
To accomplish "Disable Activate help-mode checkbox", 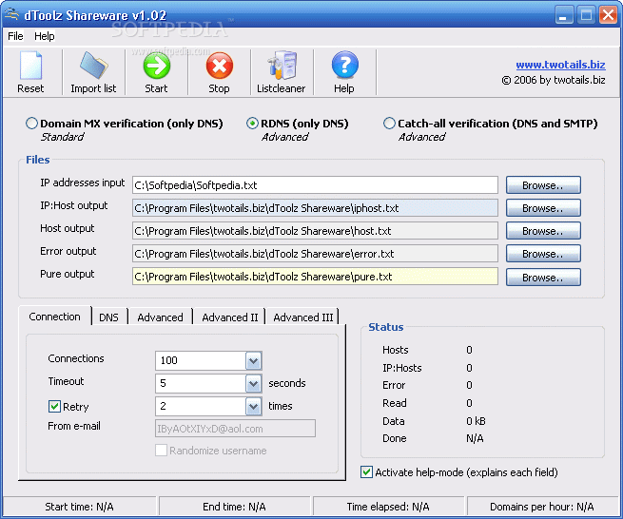I will click(x=366, y=472).
